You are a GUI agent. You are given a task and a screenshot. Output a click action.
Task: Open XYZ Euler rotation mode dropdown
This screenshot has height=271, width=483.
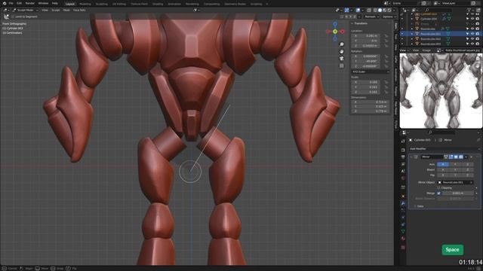371,72
